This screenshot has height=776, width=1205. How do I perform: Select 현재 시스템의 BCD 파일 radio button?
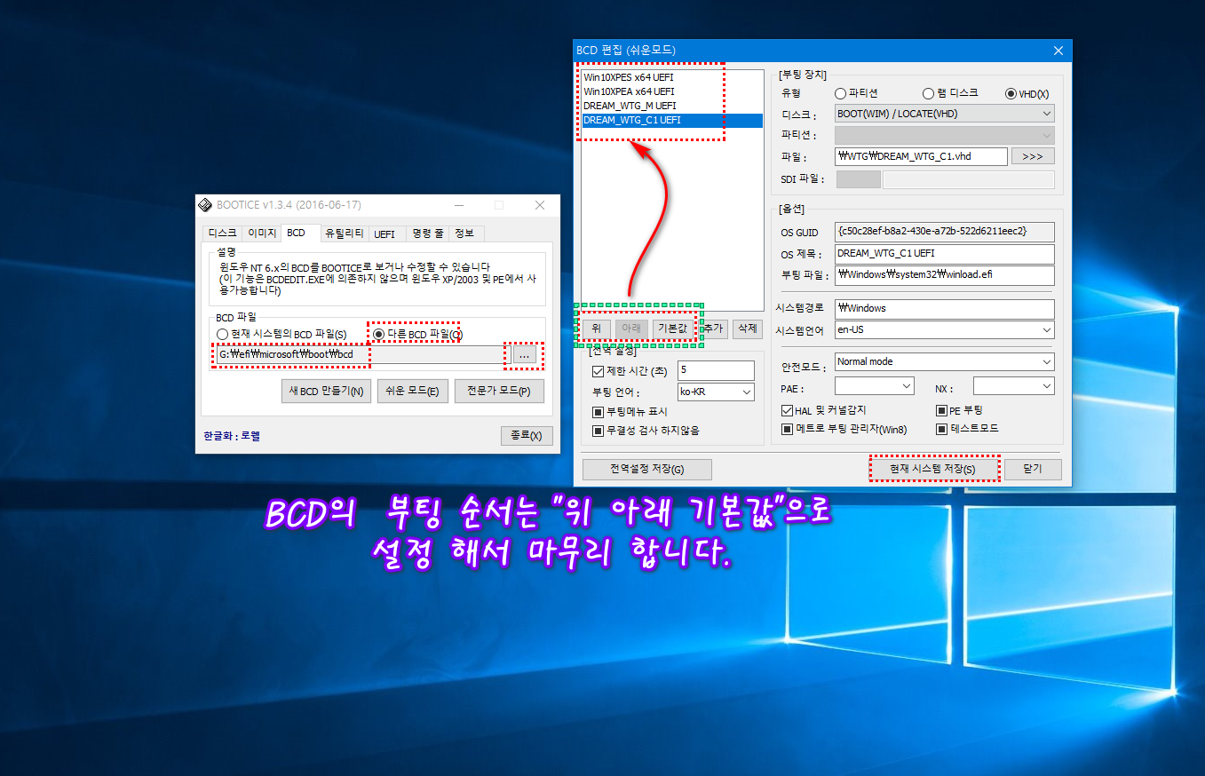click(x=281, y=334)
